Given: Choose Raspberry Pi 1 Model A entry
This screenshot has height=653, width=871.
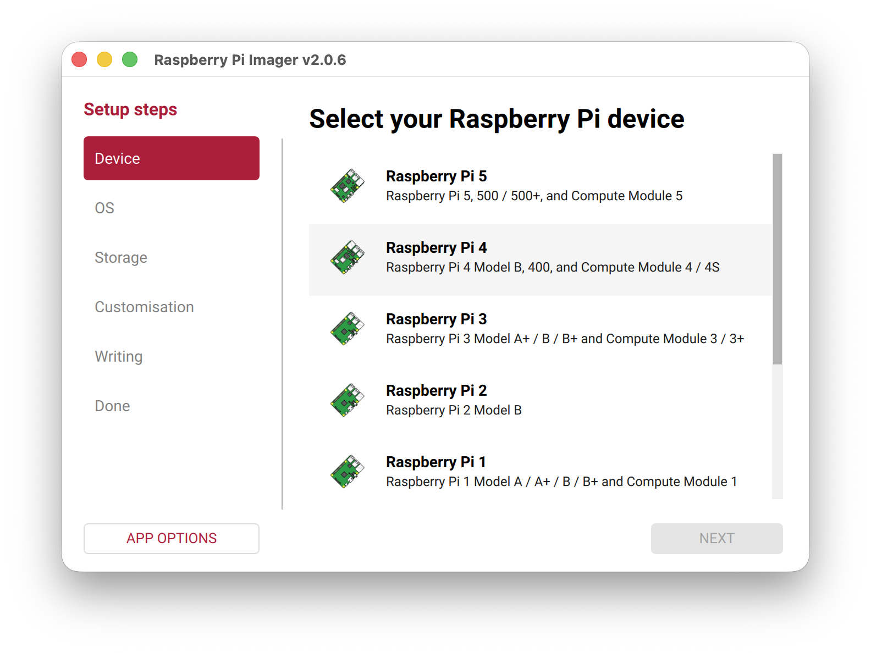Looking at the screenshot, I should pos(561,482).
